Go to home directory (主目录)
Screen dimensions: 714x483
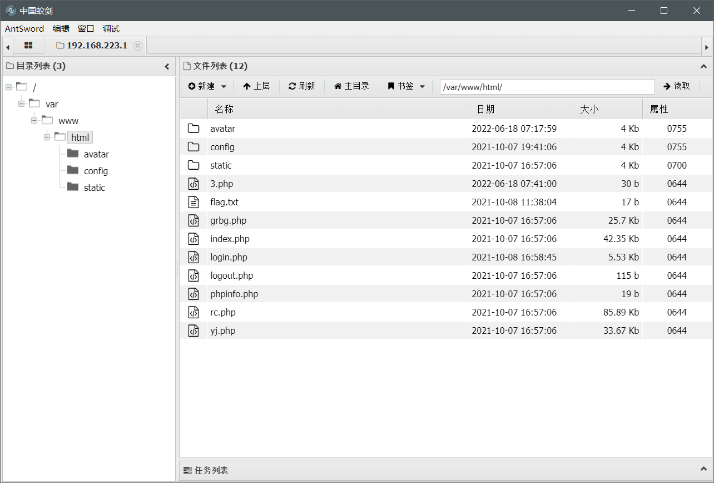click(x=351, y=86)
